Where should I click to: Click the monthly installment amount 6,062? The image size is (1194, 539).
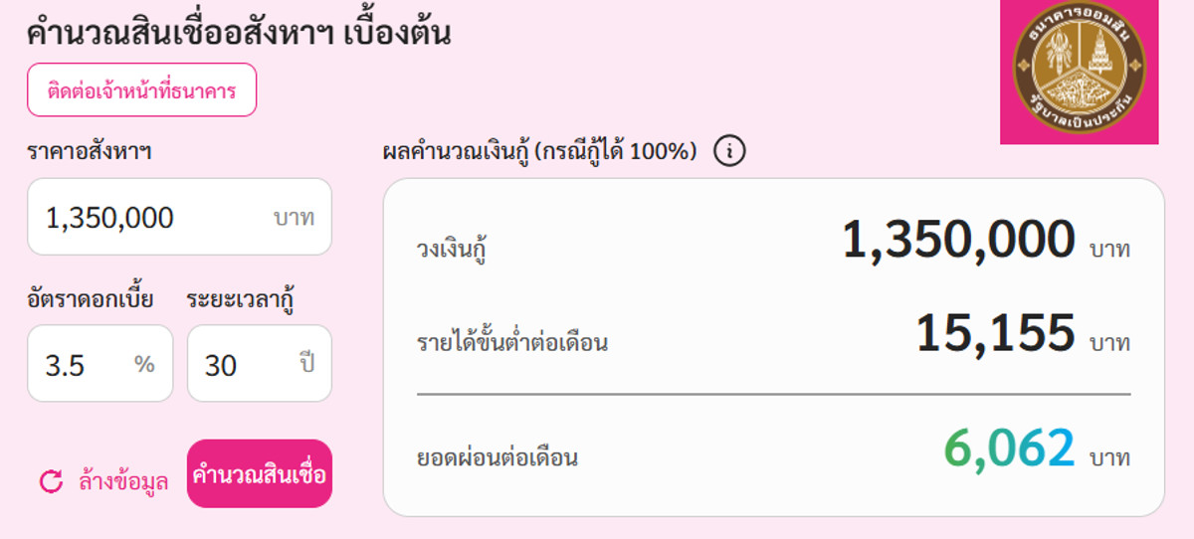1009,449
